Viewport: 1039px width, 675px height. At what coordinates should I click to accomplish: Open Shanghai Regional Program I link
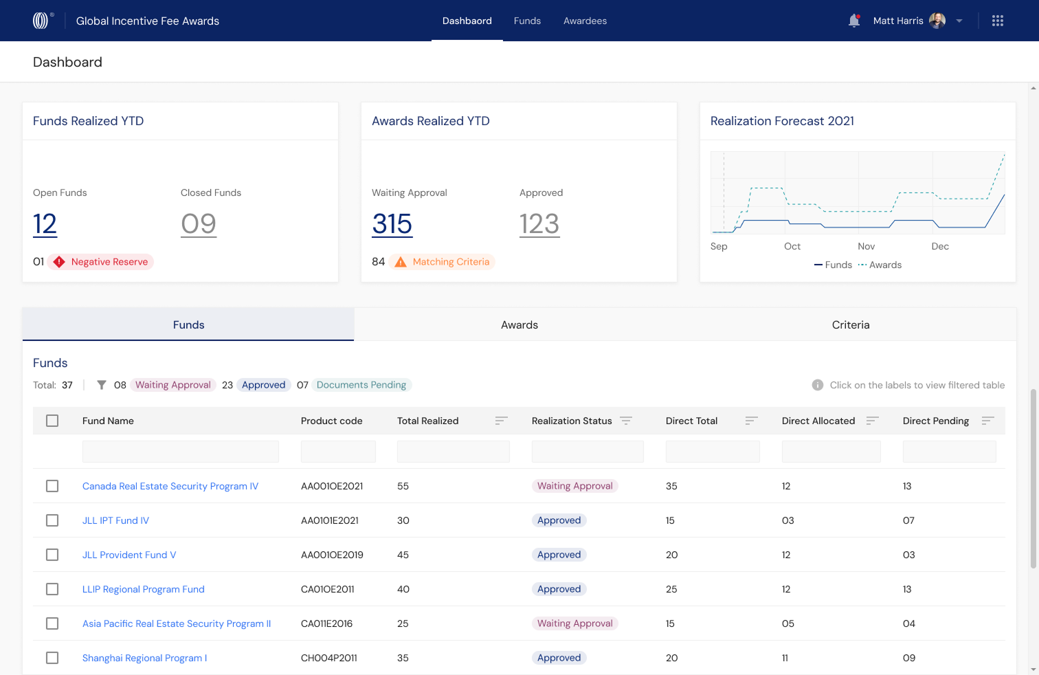[144, 658]
